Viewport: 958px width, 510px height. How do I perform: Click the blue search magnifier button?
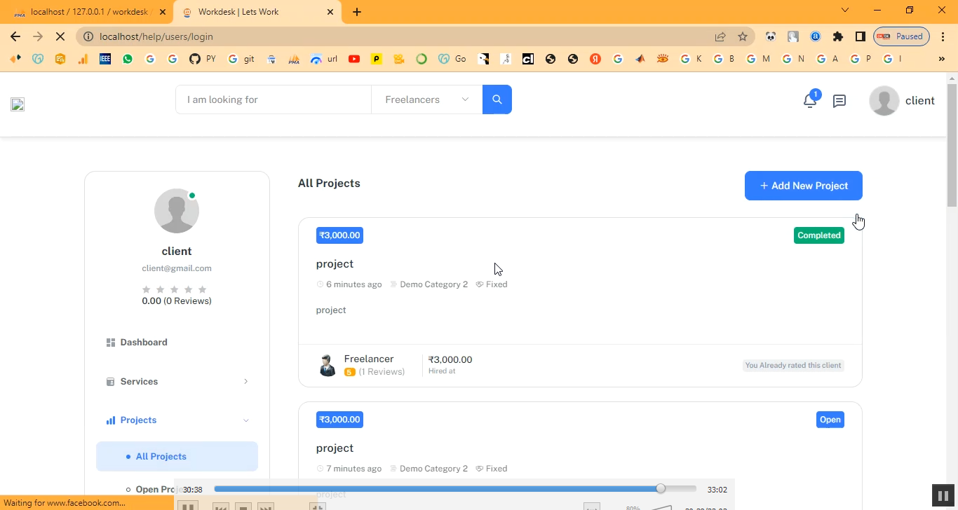(497, 99)
